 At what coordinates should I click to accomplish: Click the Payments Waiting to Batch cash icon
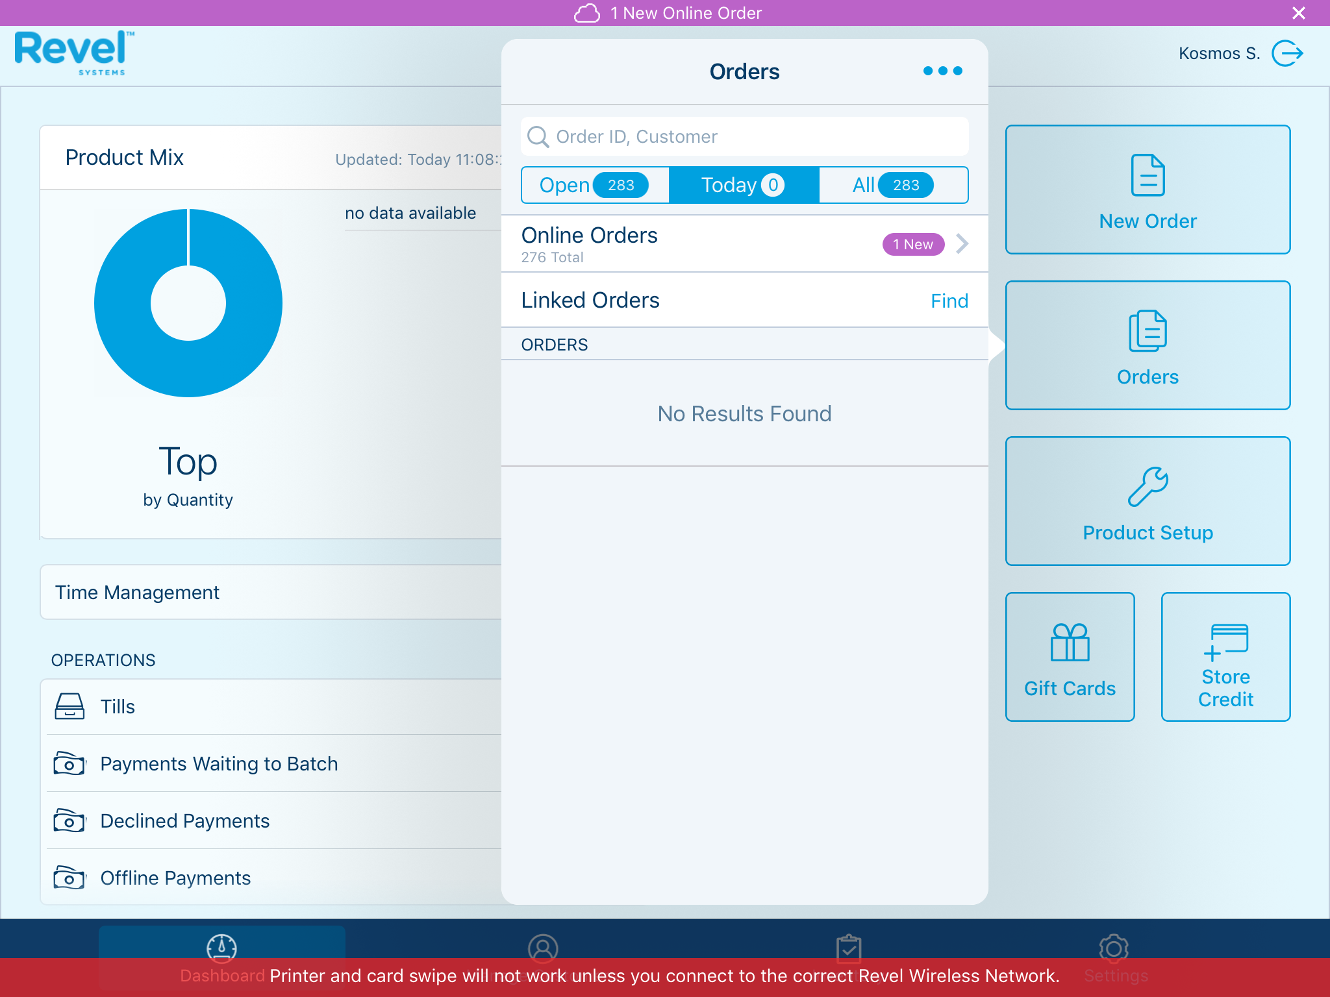pos(69,763)
